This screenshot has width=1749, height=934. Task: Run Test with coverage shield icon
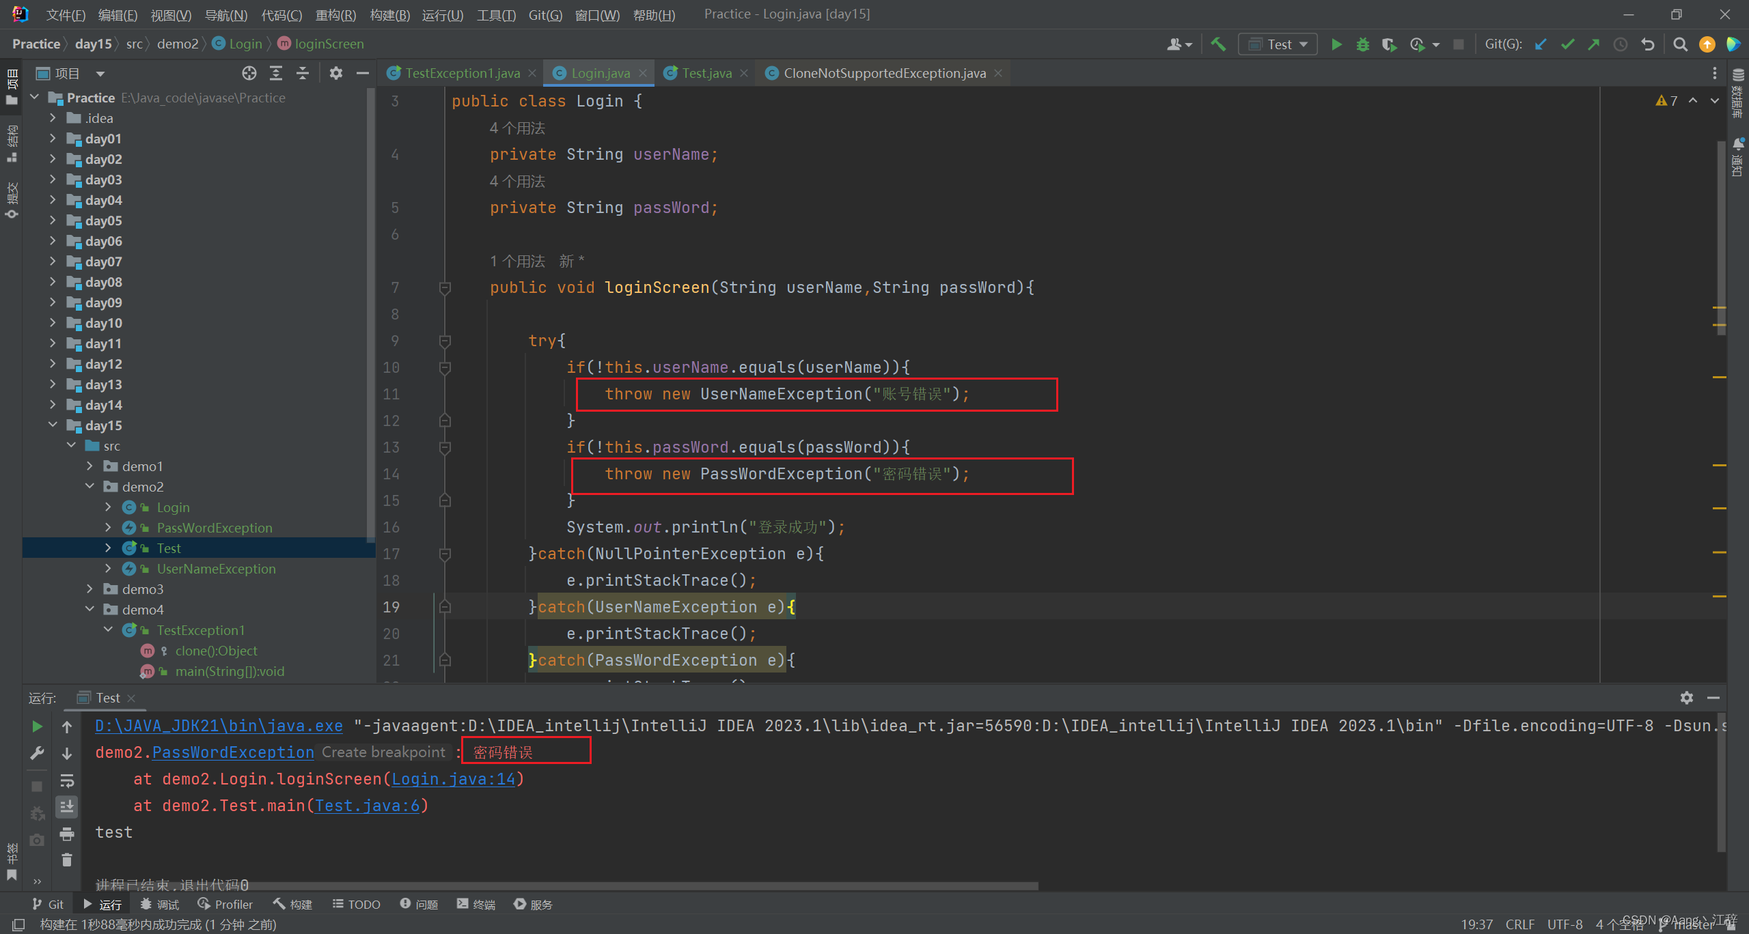coord(1388,44)
